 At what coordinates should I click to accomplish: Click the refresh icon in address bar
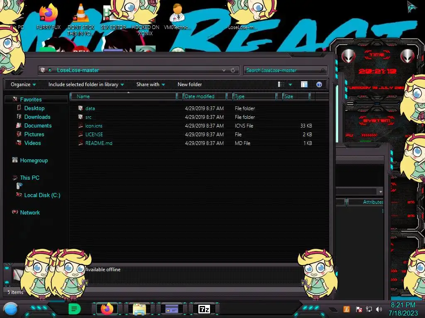click(233, 70)
